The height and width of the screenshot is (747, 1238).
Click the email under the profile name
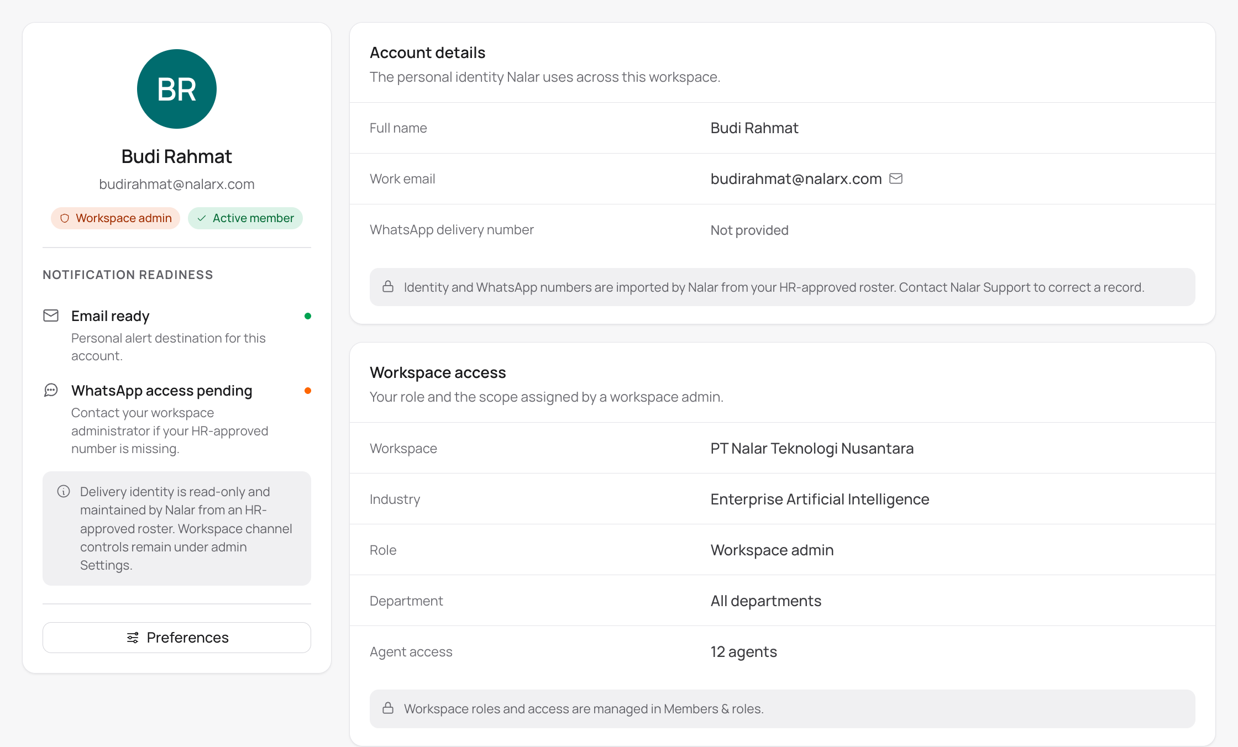click(177, 184)
